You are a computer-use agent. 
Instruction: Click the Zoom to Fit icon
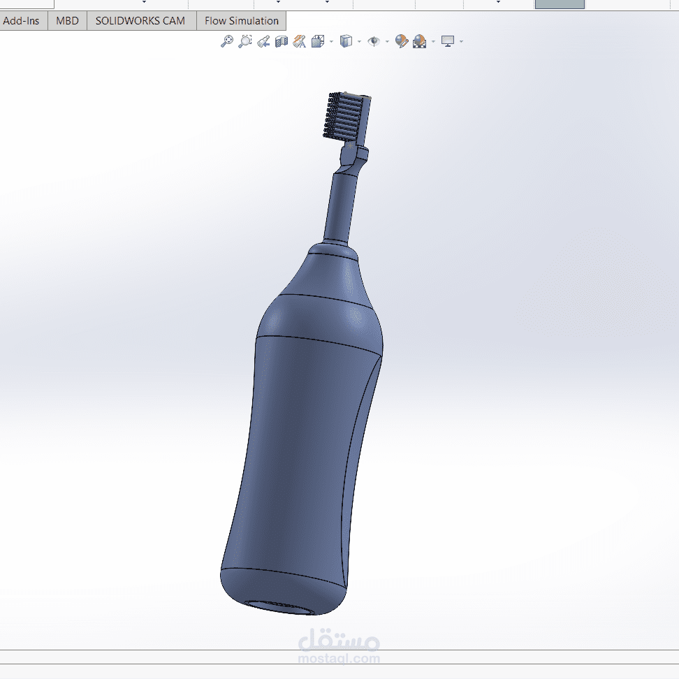(227, 42)
